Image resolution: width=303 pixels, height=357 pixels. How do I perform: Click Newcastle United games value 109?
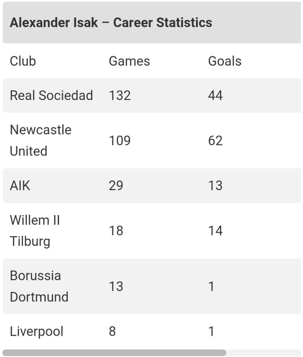pyautogui.click(x=120, y=140)
